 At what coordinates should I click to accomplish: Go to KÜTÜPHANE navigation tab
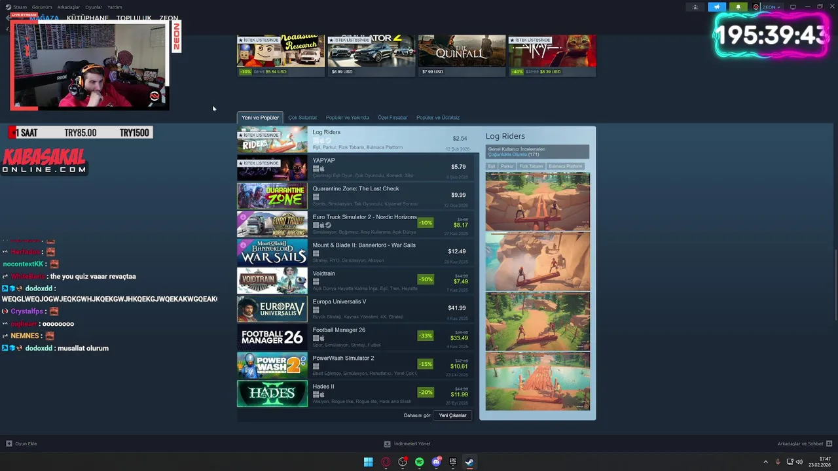point(88,18)
